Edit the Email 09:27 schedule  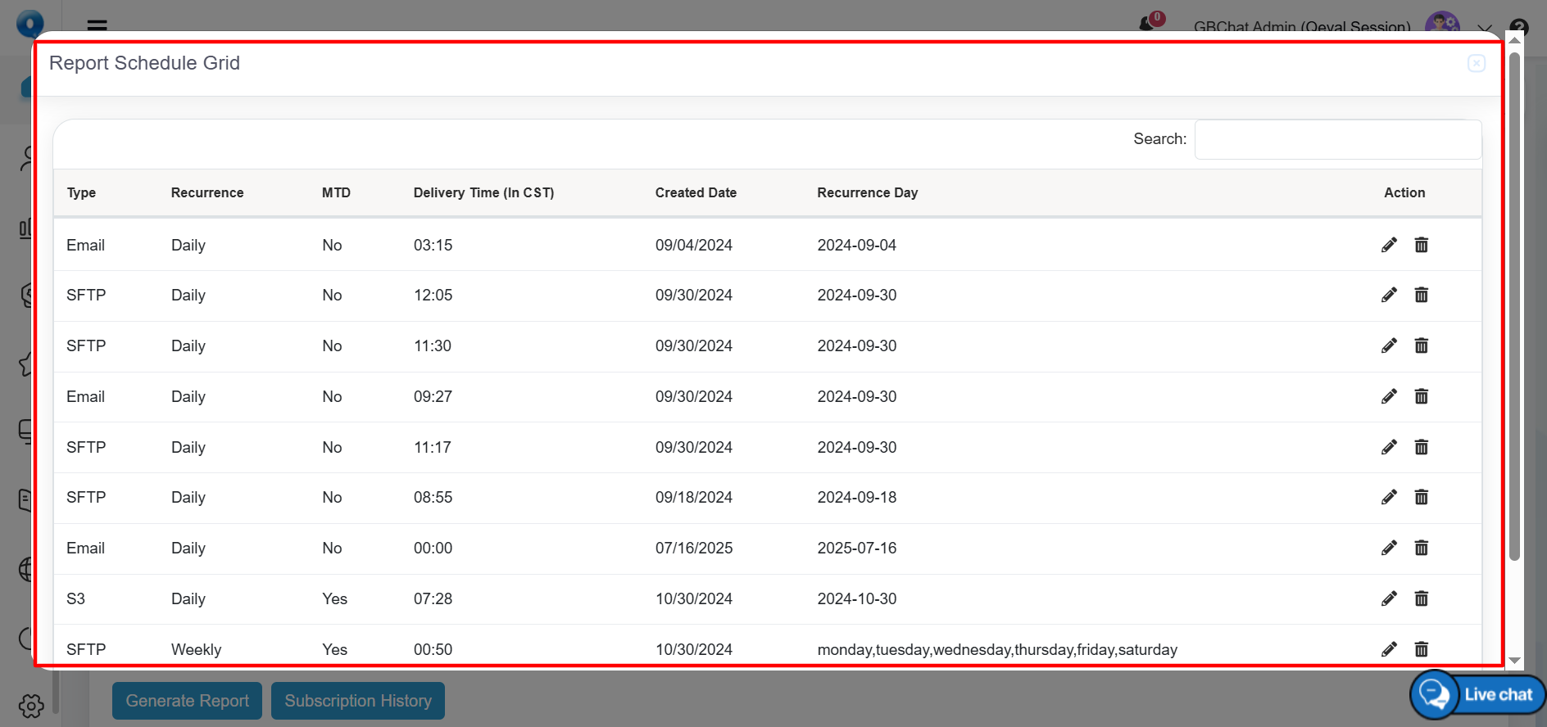tap(1389, 396)
